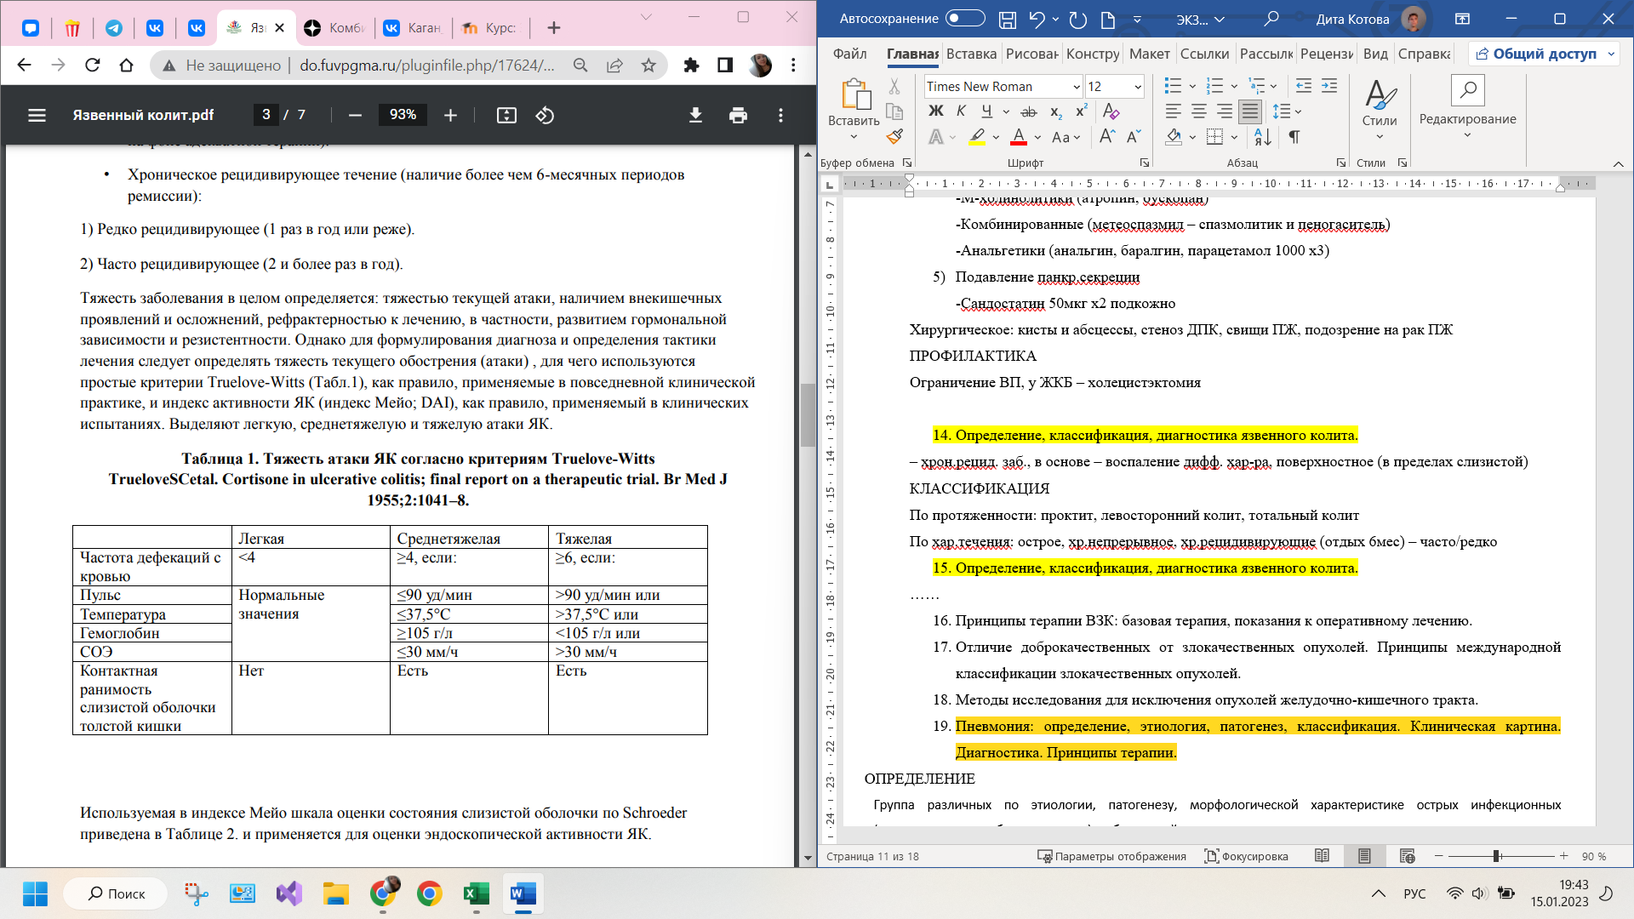Toggle justify alignment in Word
The image size is (1634, 919).
(x=1250, y=111)
